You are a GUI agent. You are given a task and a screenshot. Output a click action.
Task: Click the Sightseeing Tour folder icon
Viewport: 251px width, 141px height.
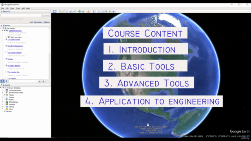pos(7,31)
